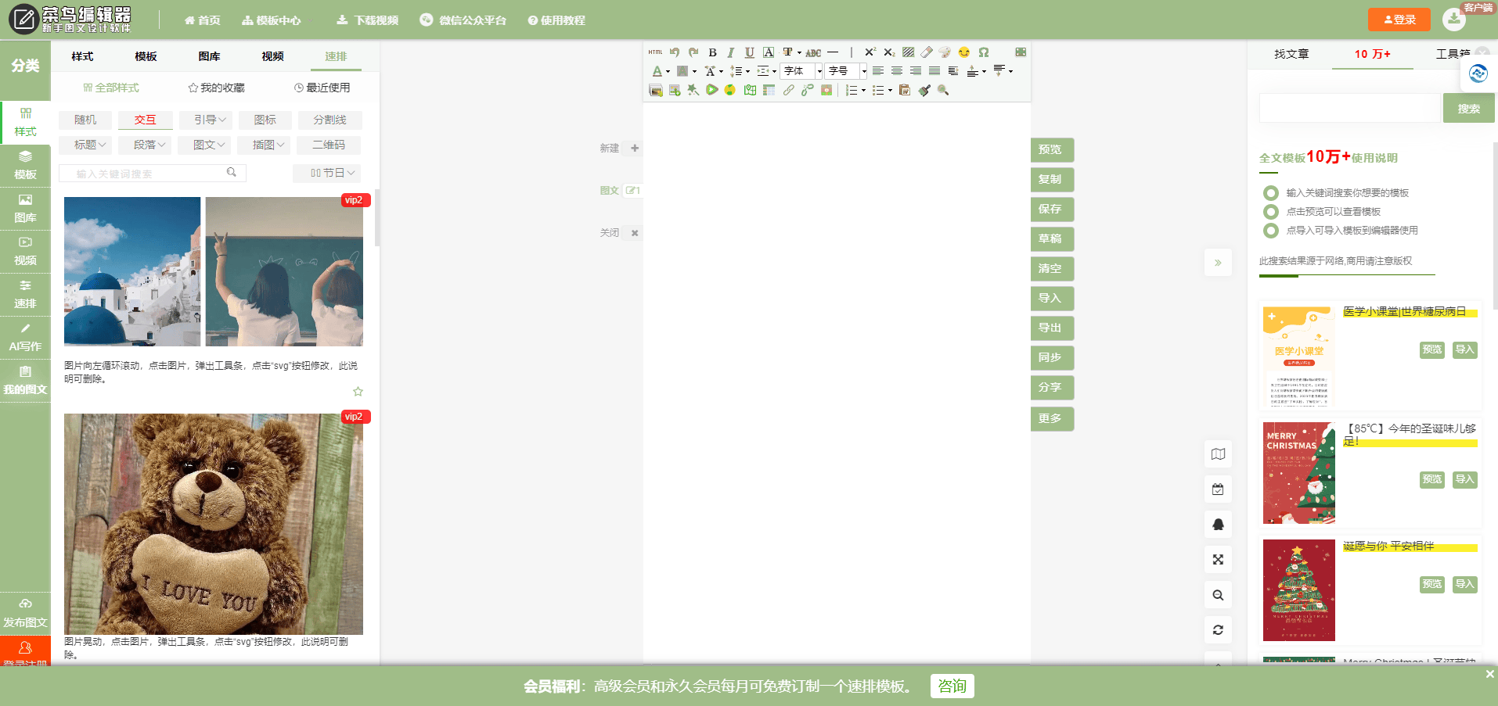Insert a special character with the Omega icon
The height and width of the screenshot is (706, 1498).
tap(984, 52)
